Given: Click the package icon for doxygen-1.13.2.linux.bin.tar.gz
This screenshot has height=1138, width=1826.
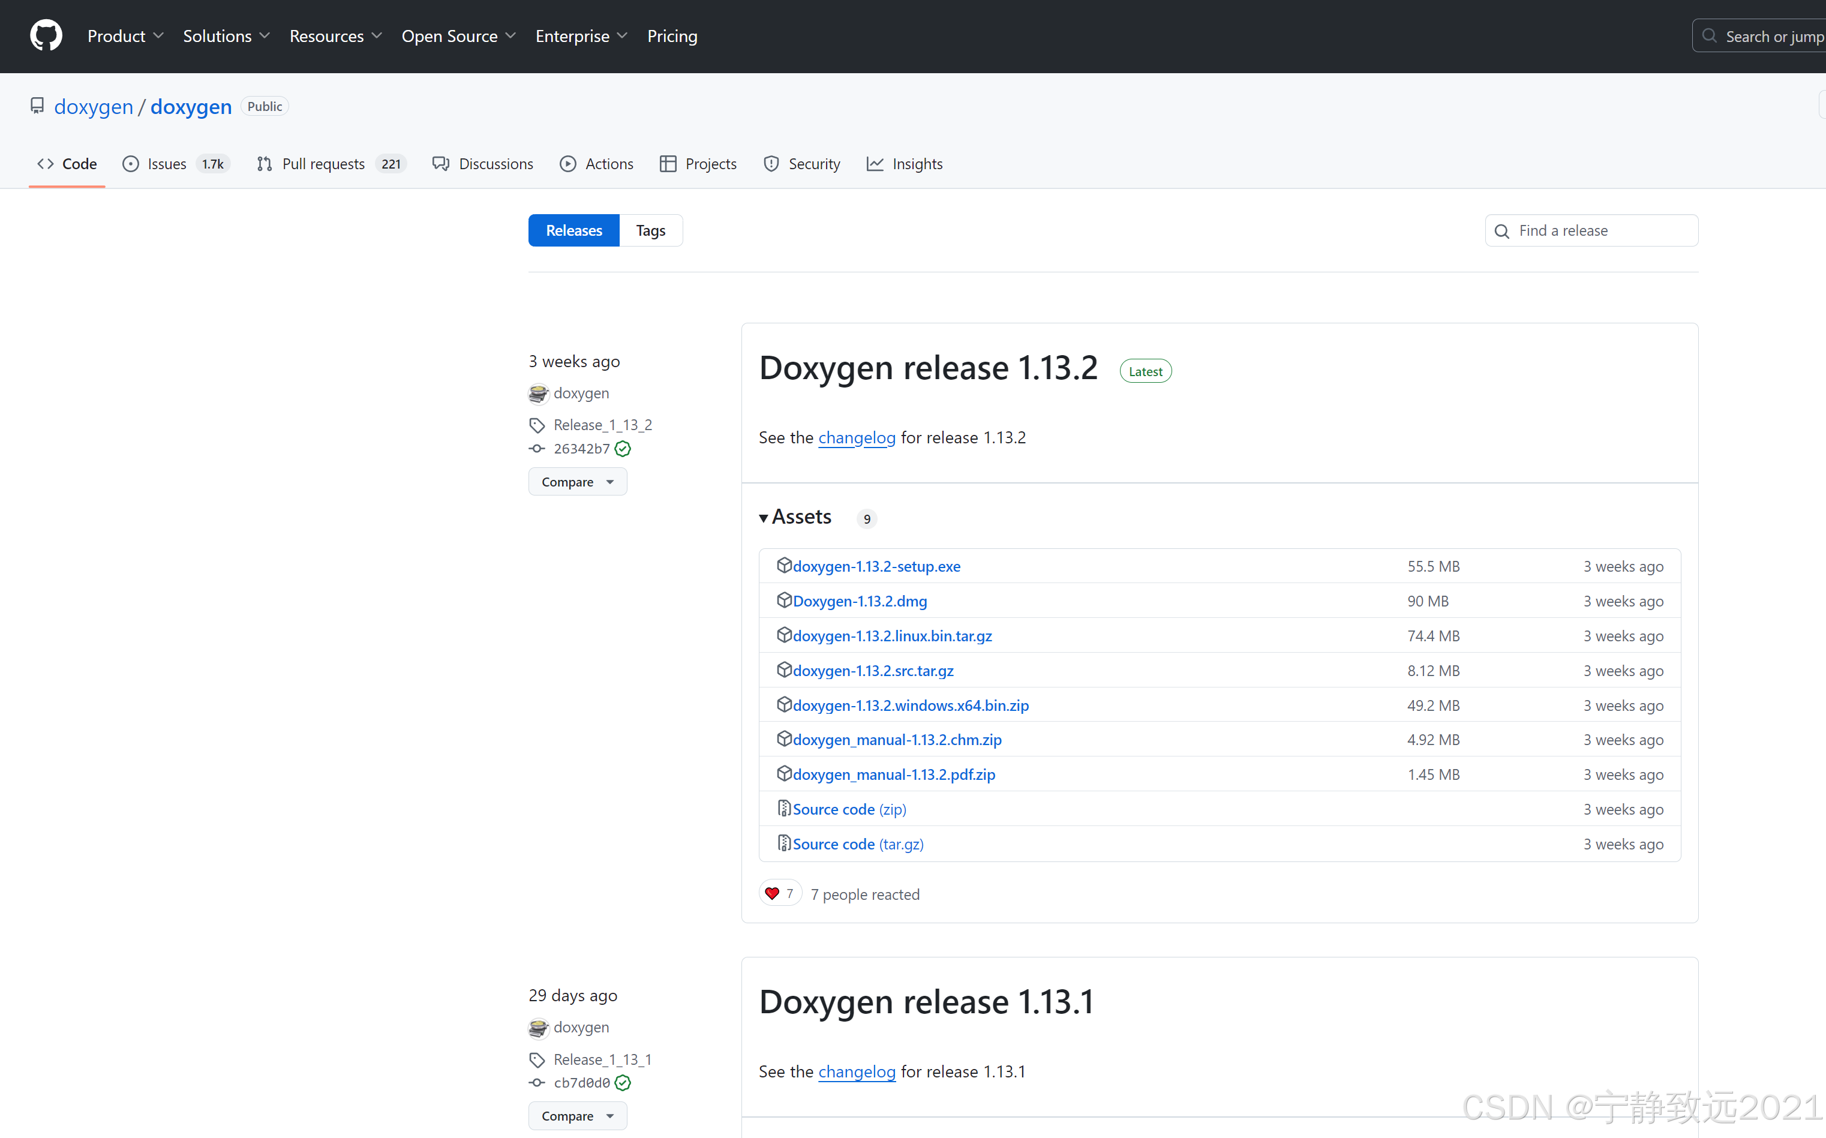Looking at the screenshot, I should 784,635.
